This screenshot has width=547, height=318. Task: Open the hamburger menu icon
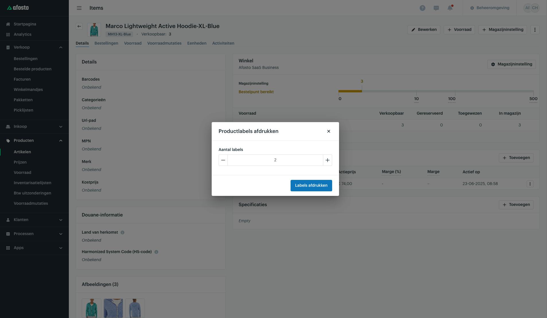click(79, 8)
